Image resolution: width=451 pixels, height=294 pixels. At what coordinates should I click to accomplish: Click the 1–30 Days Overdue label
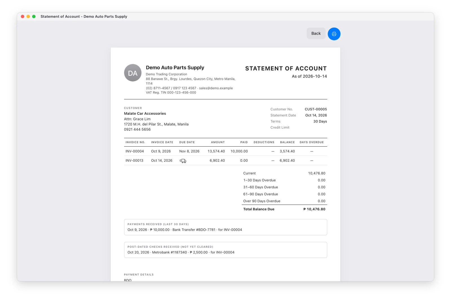[260, 180]
